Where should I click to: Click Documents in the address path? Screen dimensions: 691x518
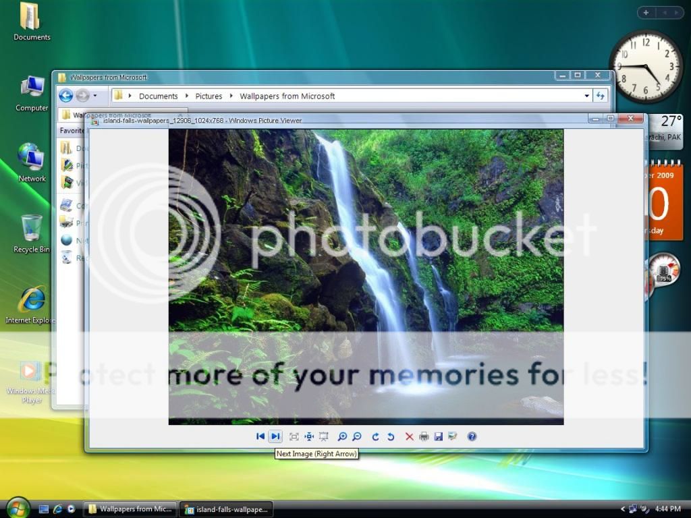coord(158,96)
